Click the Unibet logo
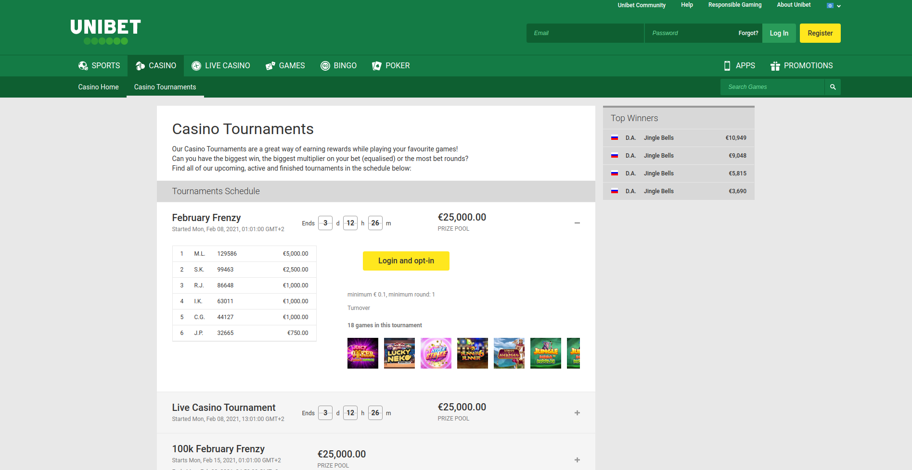 coord(105,32)
